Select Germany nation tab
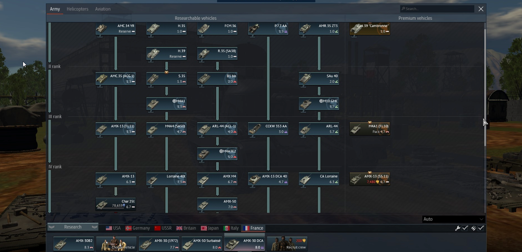522x252 pixels. (138, 228)
